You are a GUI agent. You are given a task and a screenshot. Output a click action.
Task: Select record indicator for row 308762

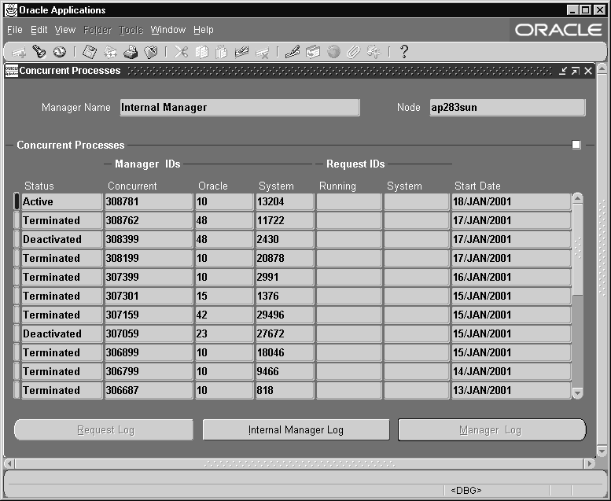(17, 220)
